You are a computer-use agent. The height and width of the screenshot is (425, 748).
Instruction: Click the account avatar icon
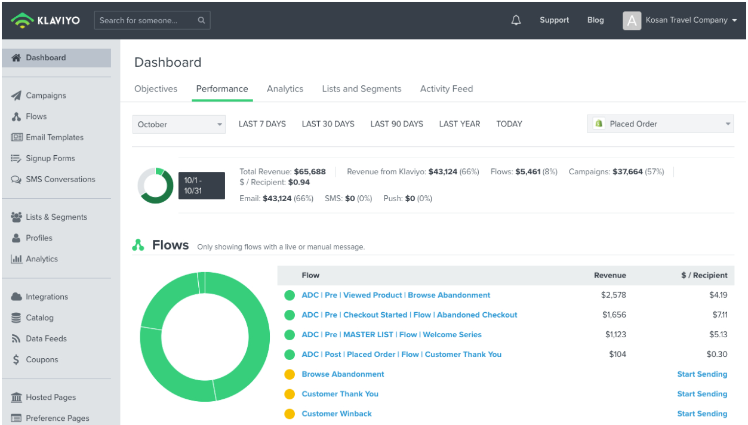tap(632, 21)
